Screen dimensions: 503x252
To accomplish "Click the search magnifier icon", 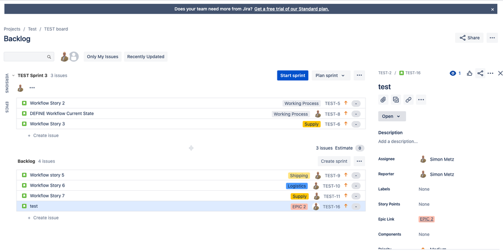I will pyautogui.click(x=49, y=57).
